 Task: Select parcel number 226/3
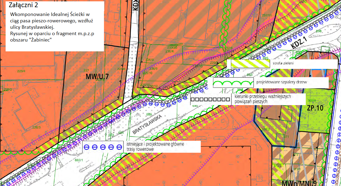[x=36, y=127]
